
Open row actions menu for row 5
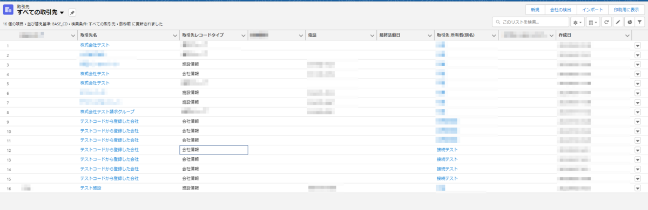pyautogui.click(x=637, y=83)
